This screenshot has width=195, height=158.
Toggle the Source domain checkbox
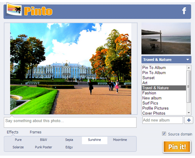[164, 134]
